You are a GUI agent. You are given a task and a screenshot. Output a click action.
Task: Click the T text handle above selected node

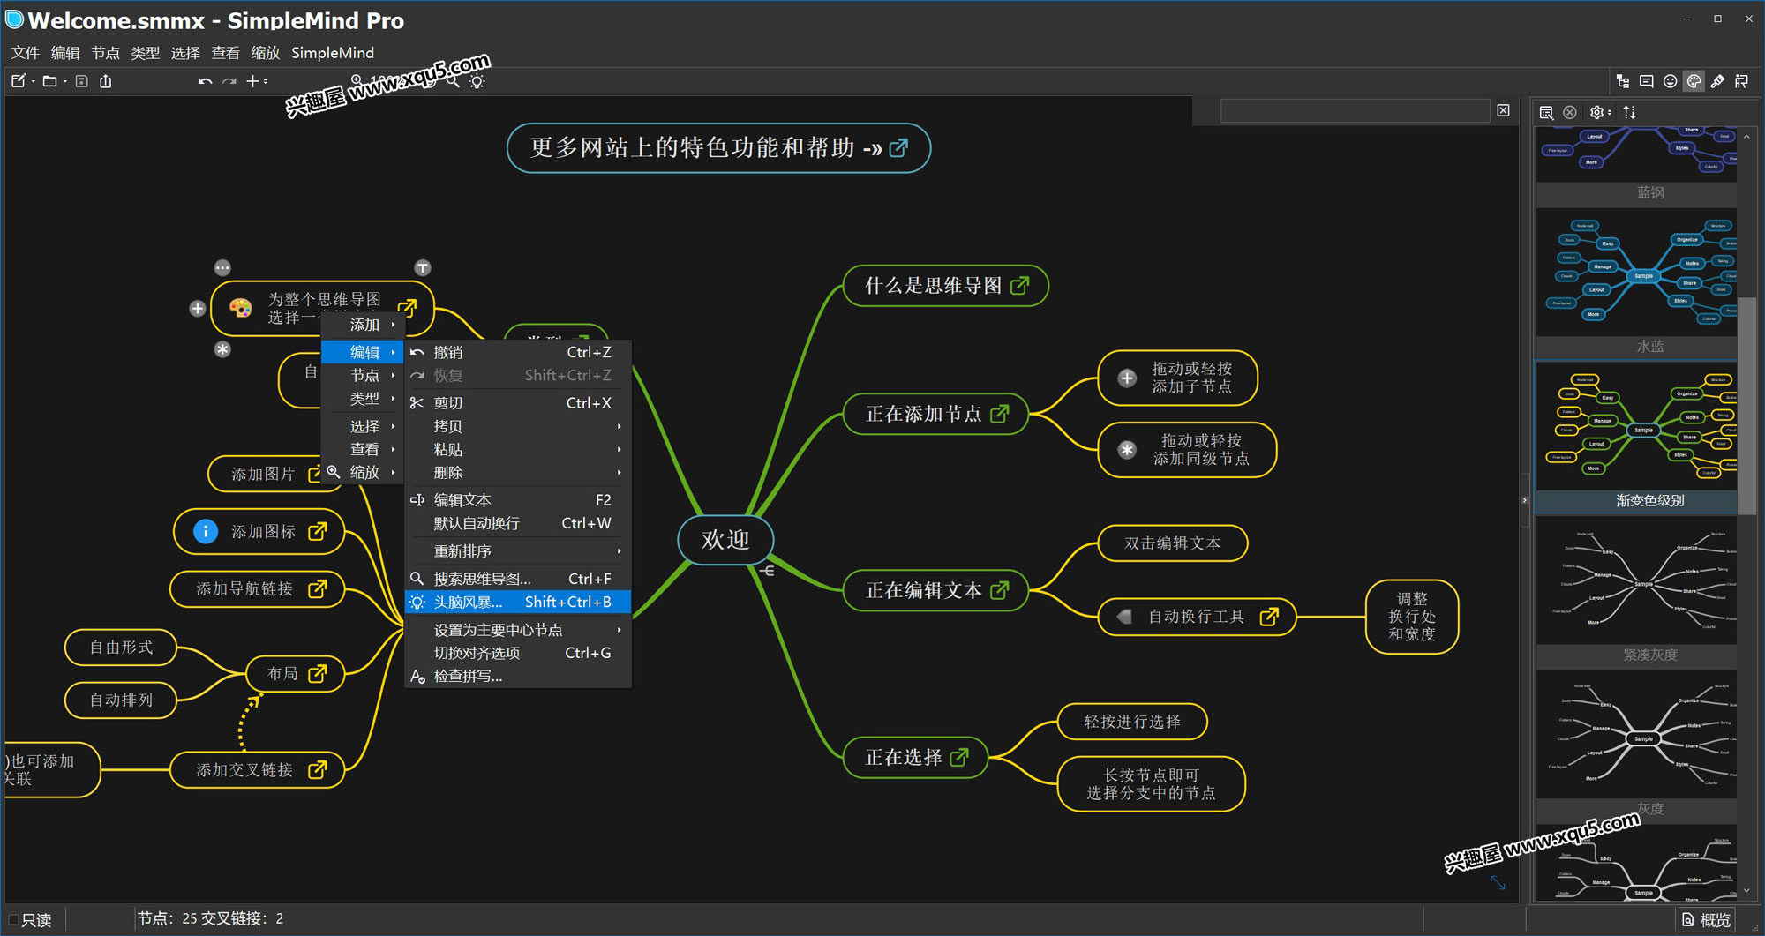pos(423,267)
